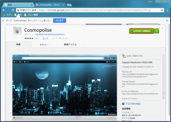The width and height of the screenshot is (171, 122).
Task: Reload the page with the refresh icon
Action: pos(13,10)
